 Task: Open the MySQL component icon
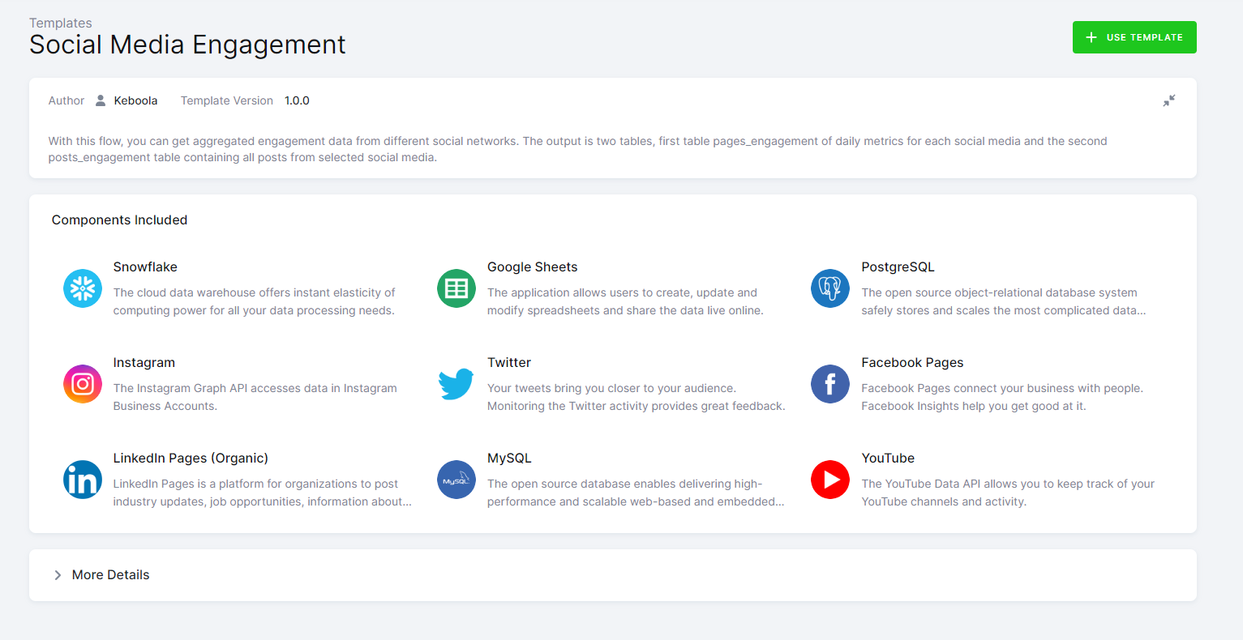coord(456,480)
